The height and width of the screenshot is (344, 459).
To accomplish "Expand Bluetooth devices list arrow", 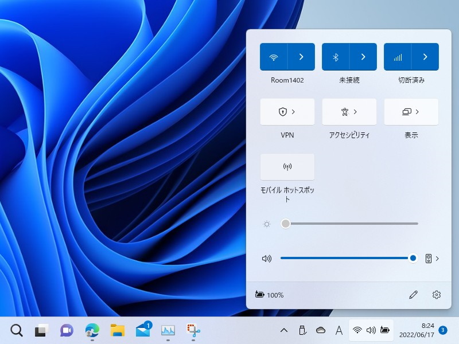I will [x=363, y=57].
